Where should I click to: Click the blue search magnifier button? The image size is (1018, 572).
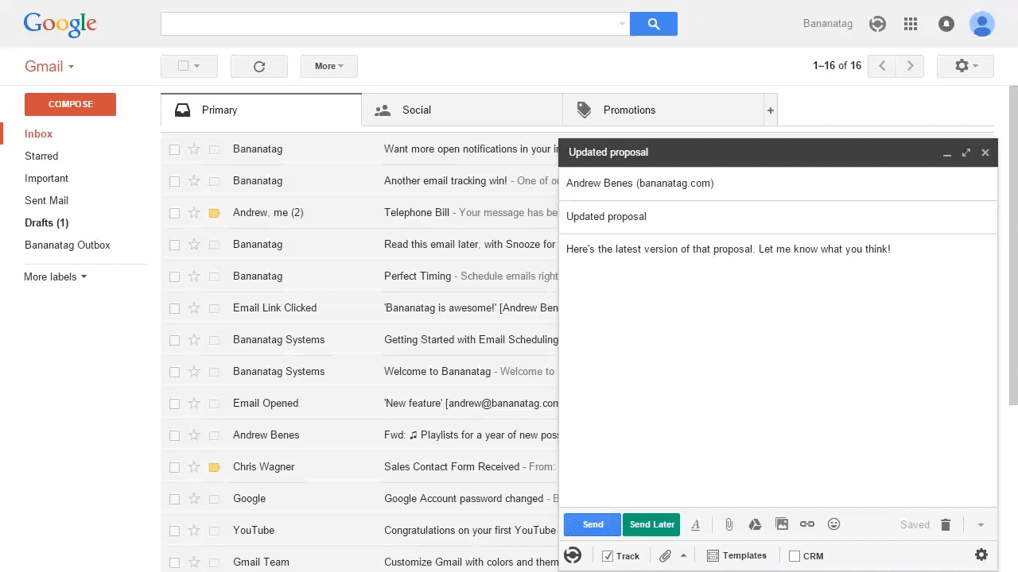(653, 24)
